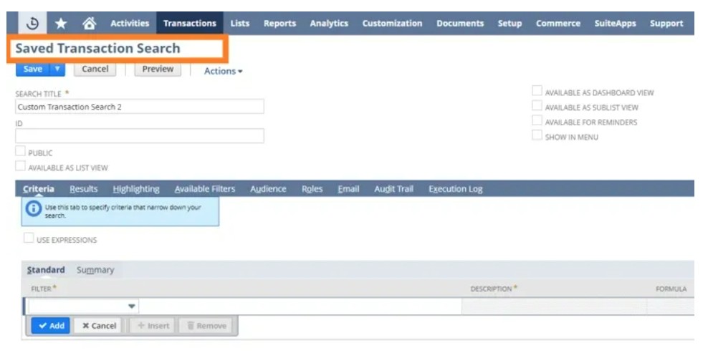Image resolution: width=708 pixels, height=353 pixels.
Task: Enable Available as Sublist View checkbox
Action: 537,106
